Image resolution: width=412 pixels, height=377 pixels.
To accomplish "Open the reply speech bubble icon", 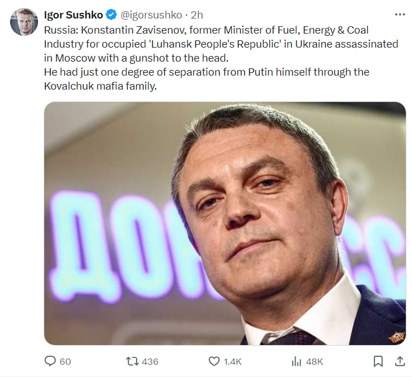I will pos(51,361).
